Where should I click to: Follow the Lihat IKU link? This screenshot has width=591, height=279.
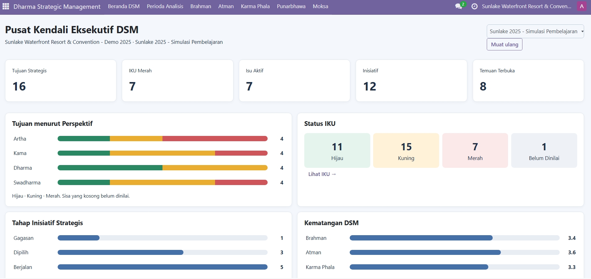322,174
